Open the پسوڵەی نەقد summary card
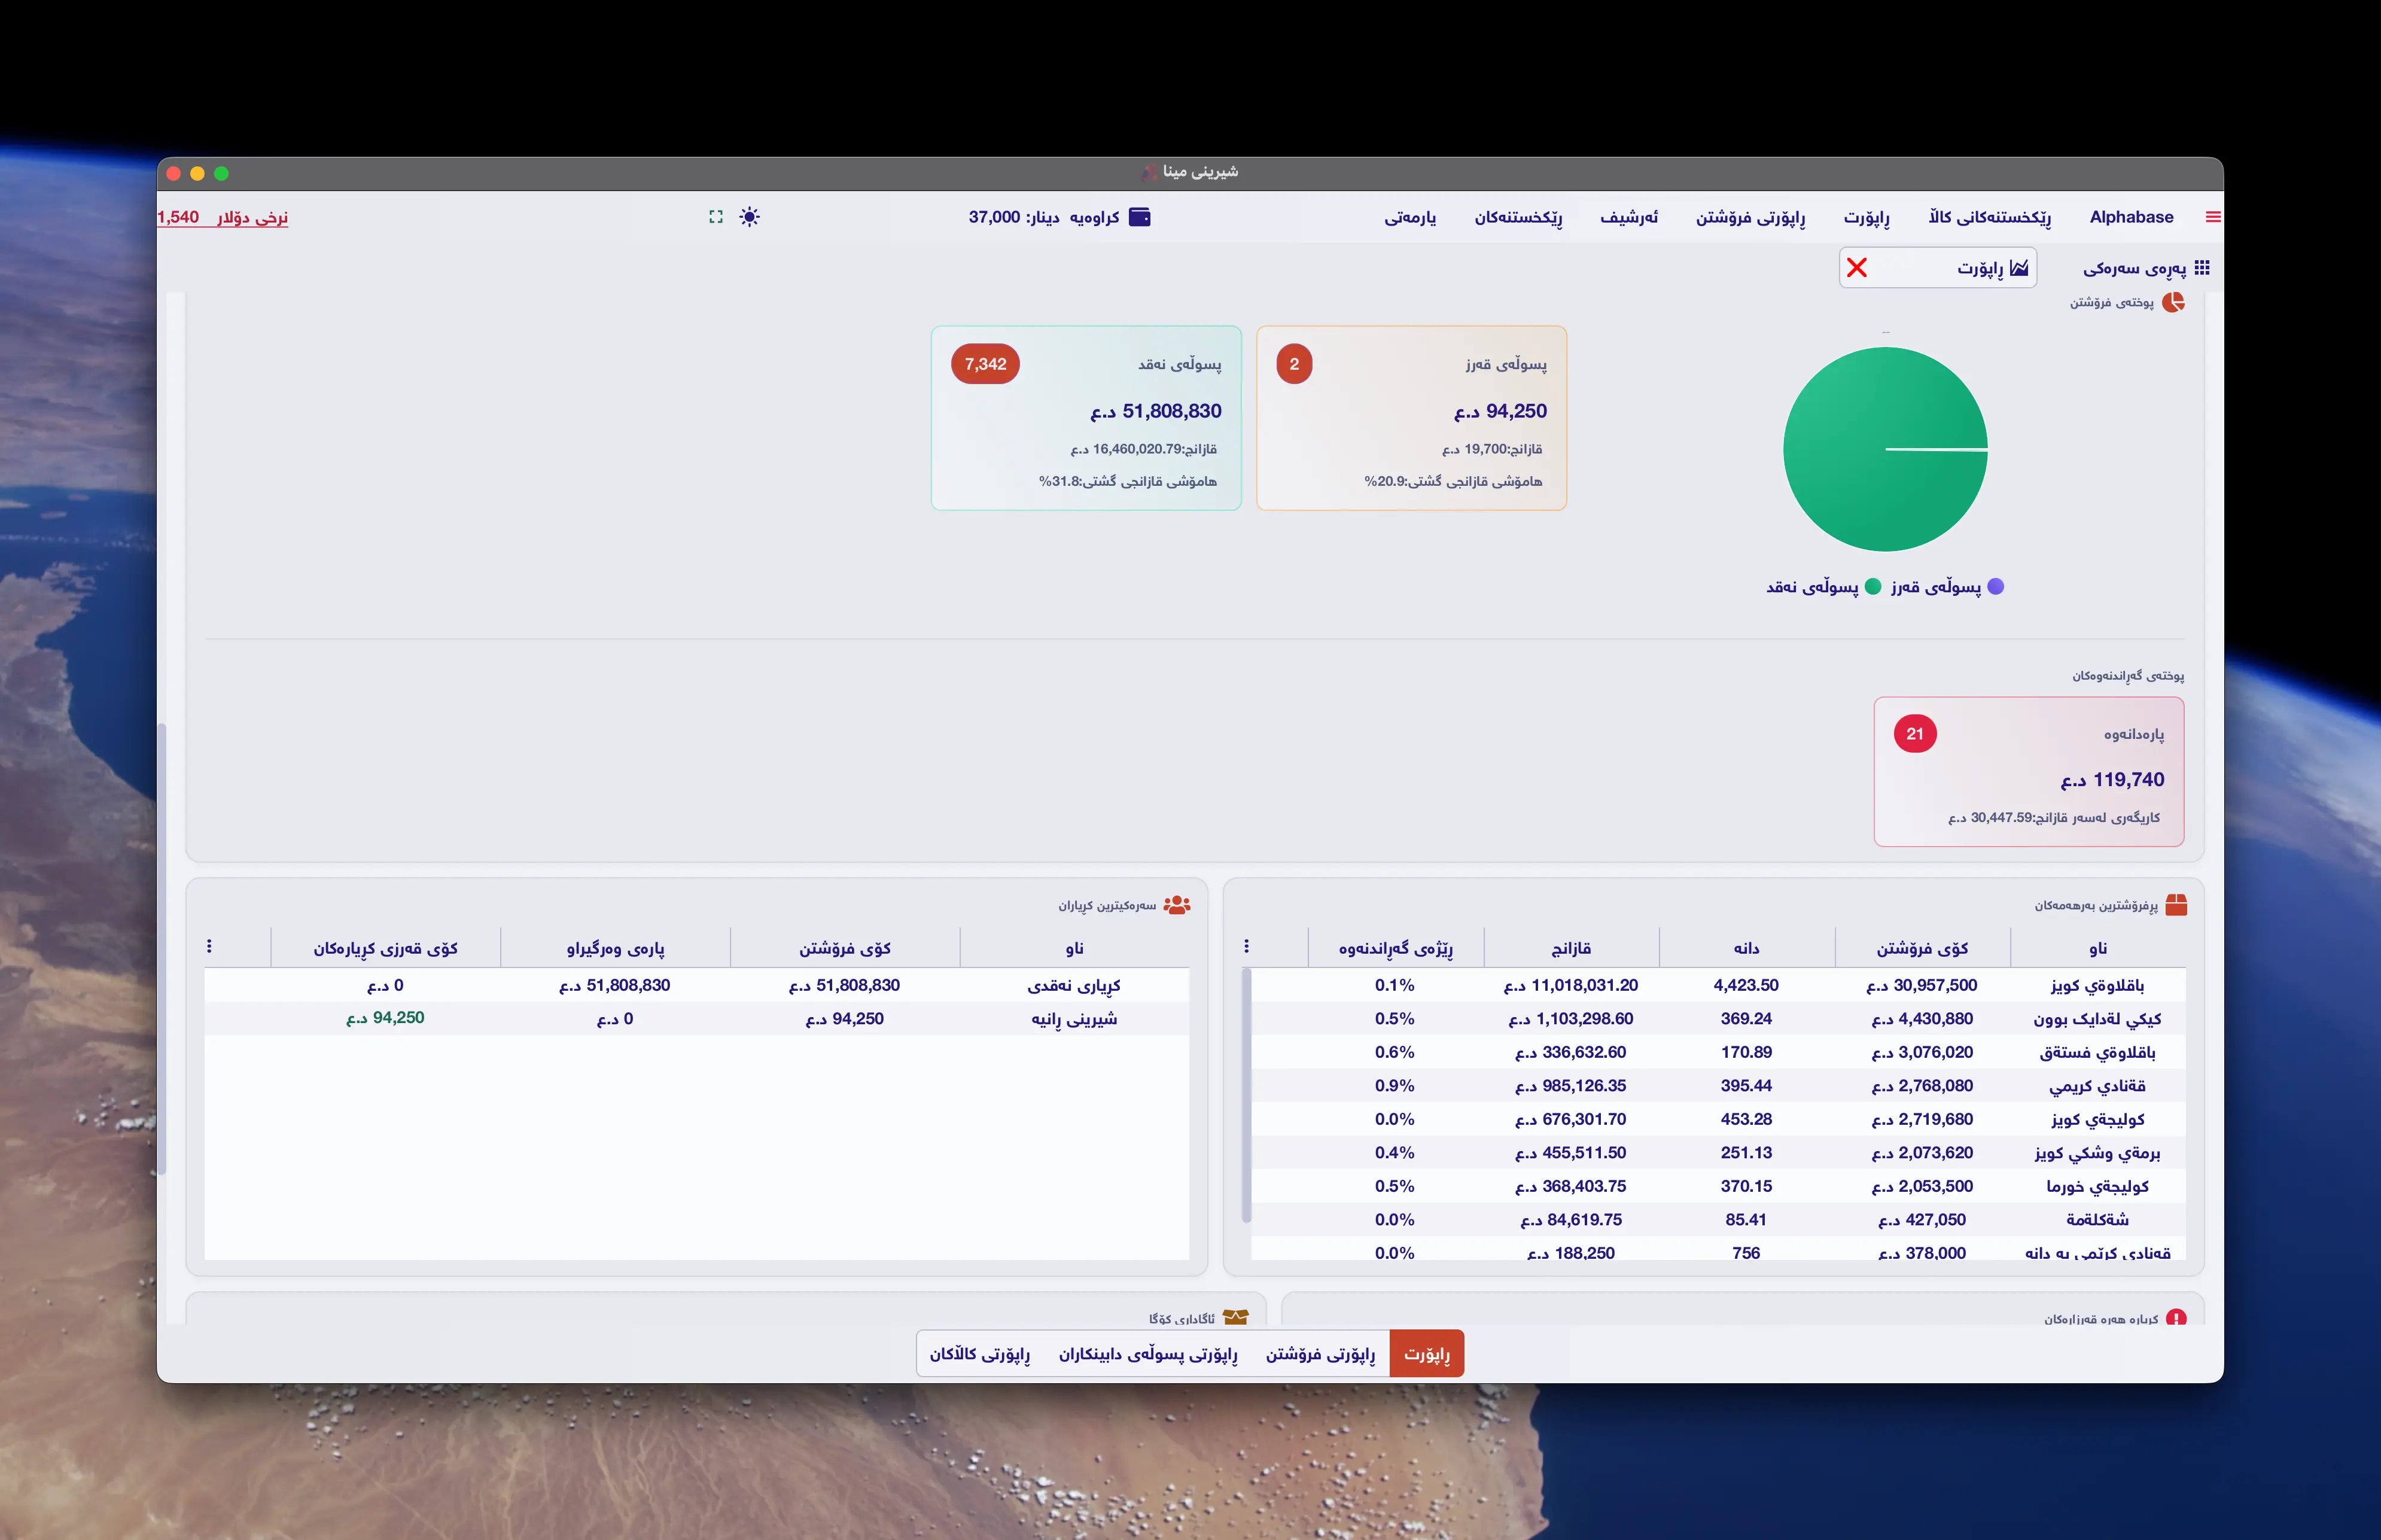This screenshot has width=2381, height=1540. [1086, 418]
